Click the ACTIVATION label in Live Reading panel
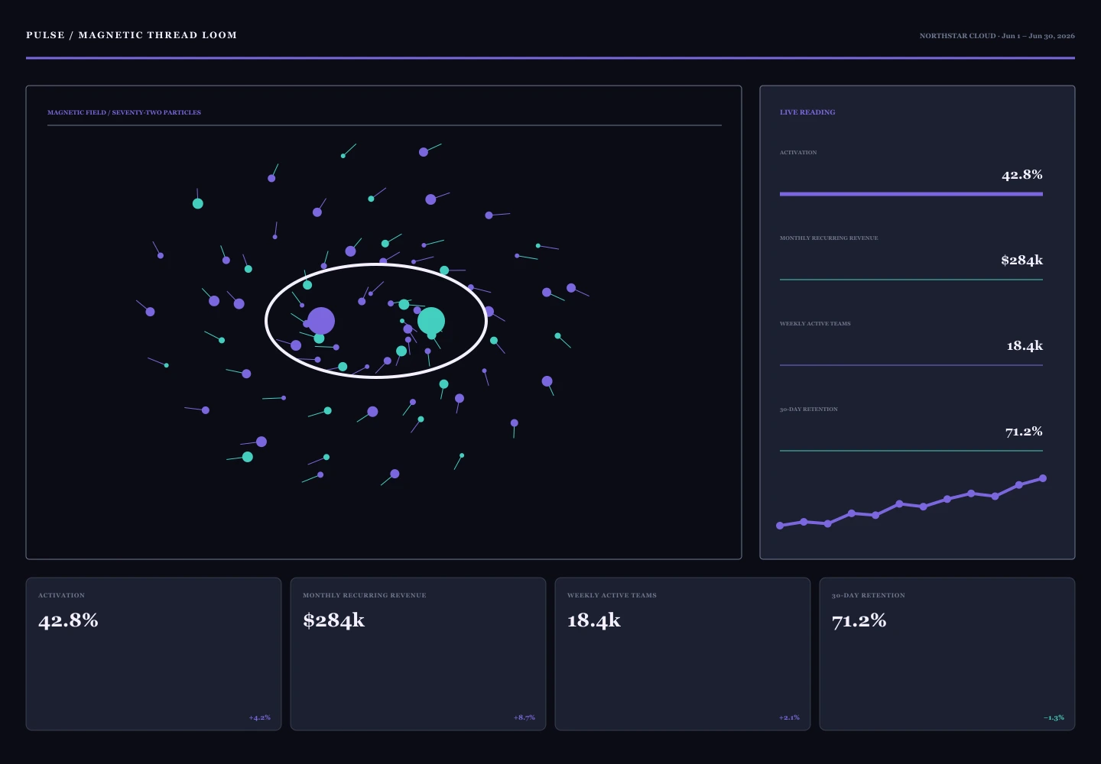 798,153
